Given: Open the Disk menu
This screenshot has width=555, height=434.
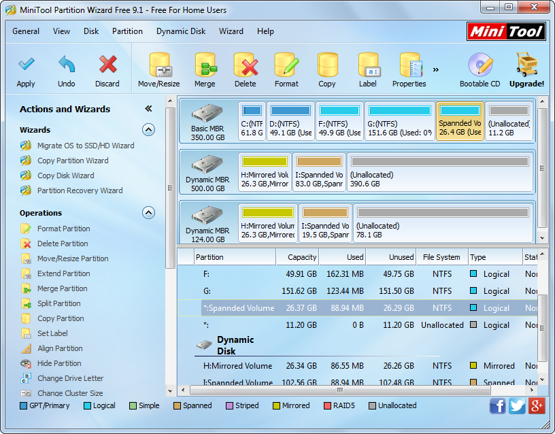Looking at the screenshot, I should coord(91,31).
